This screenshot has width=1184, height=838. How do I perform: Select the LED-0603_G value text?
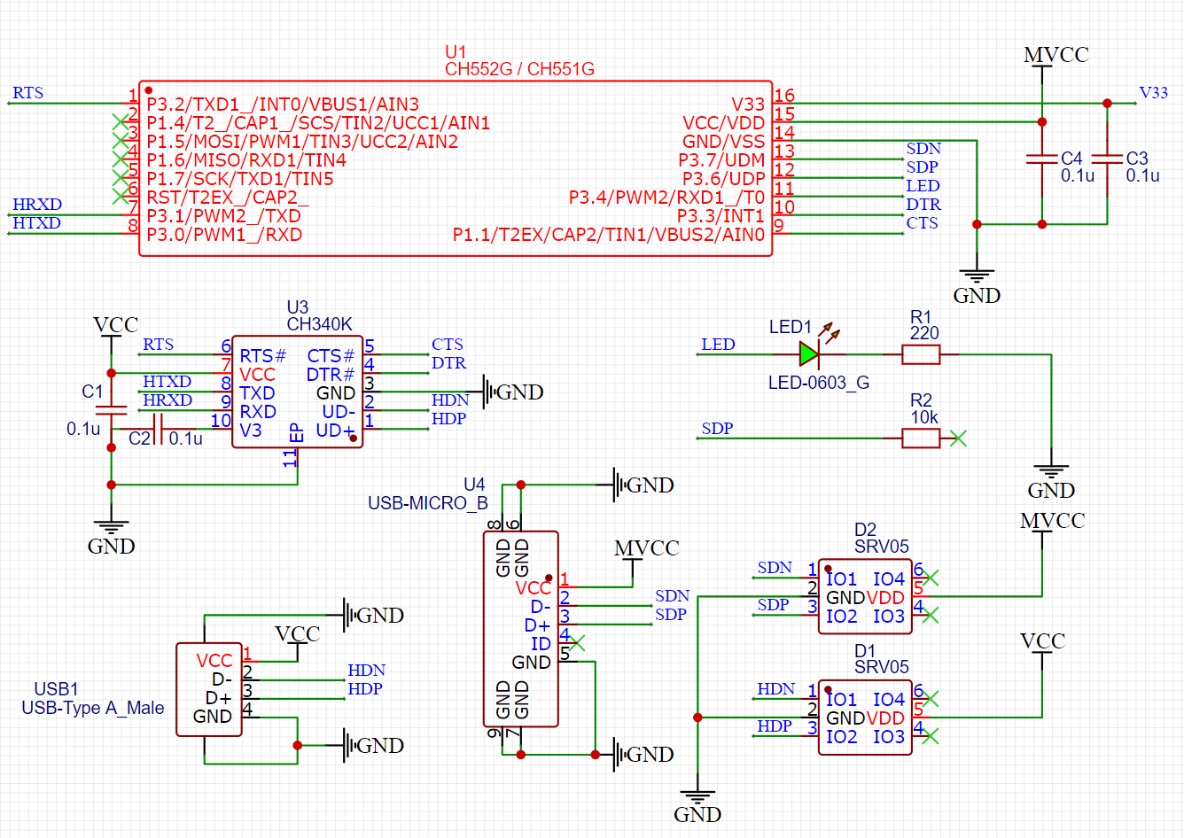pyautogui.click(x=819, y=383)
